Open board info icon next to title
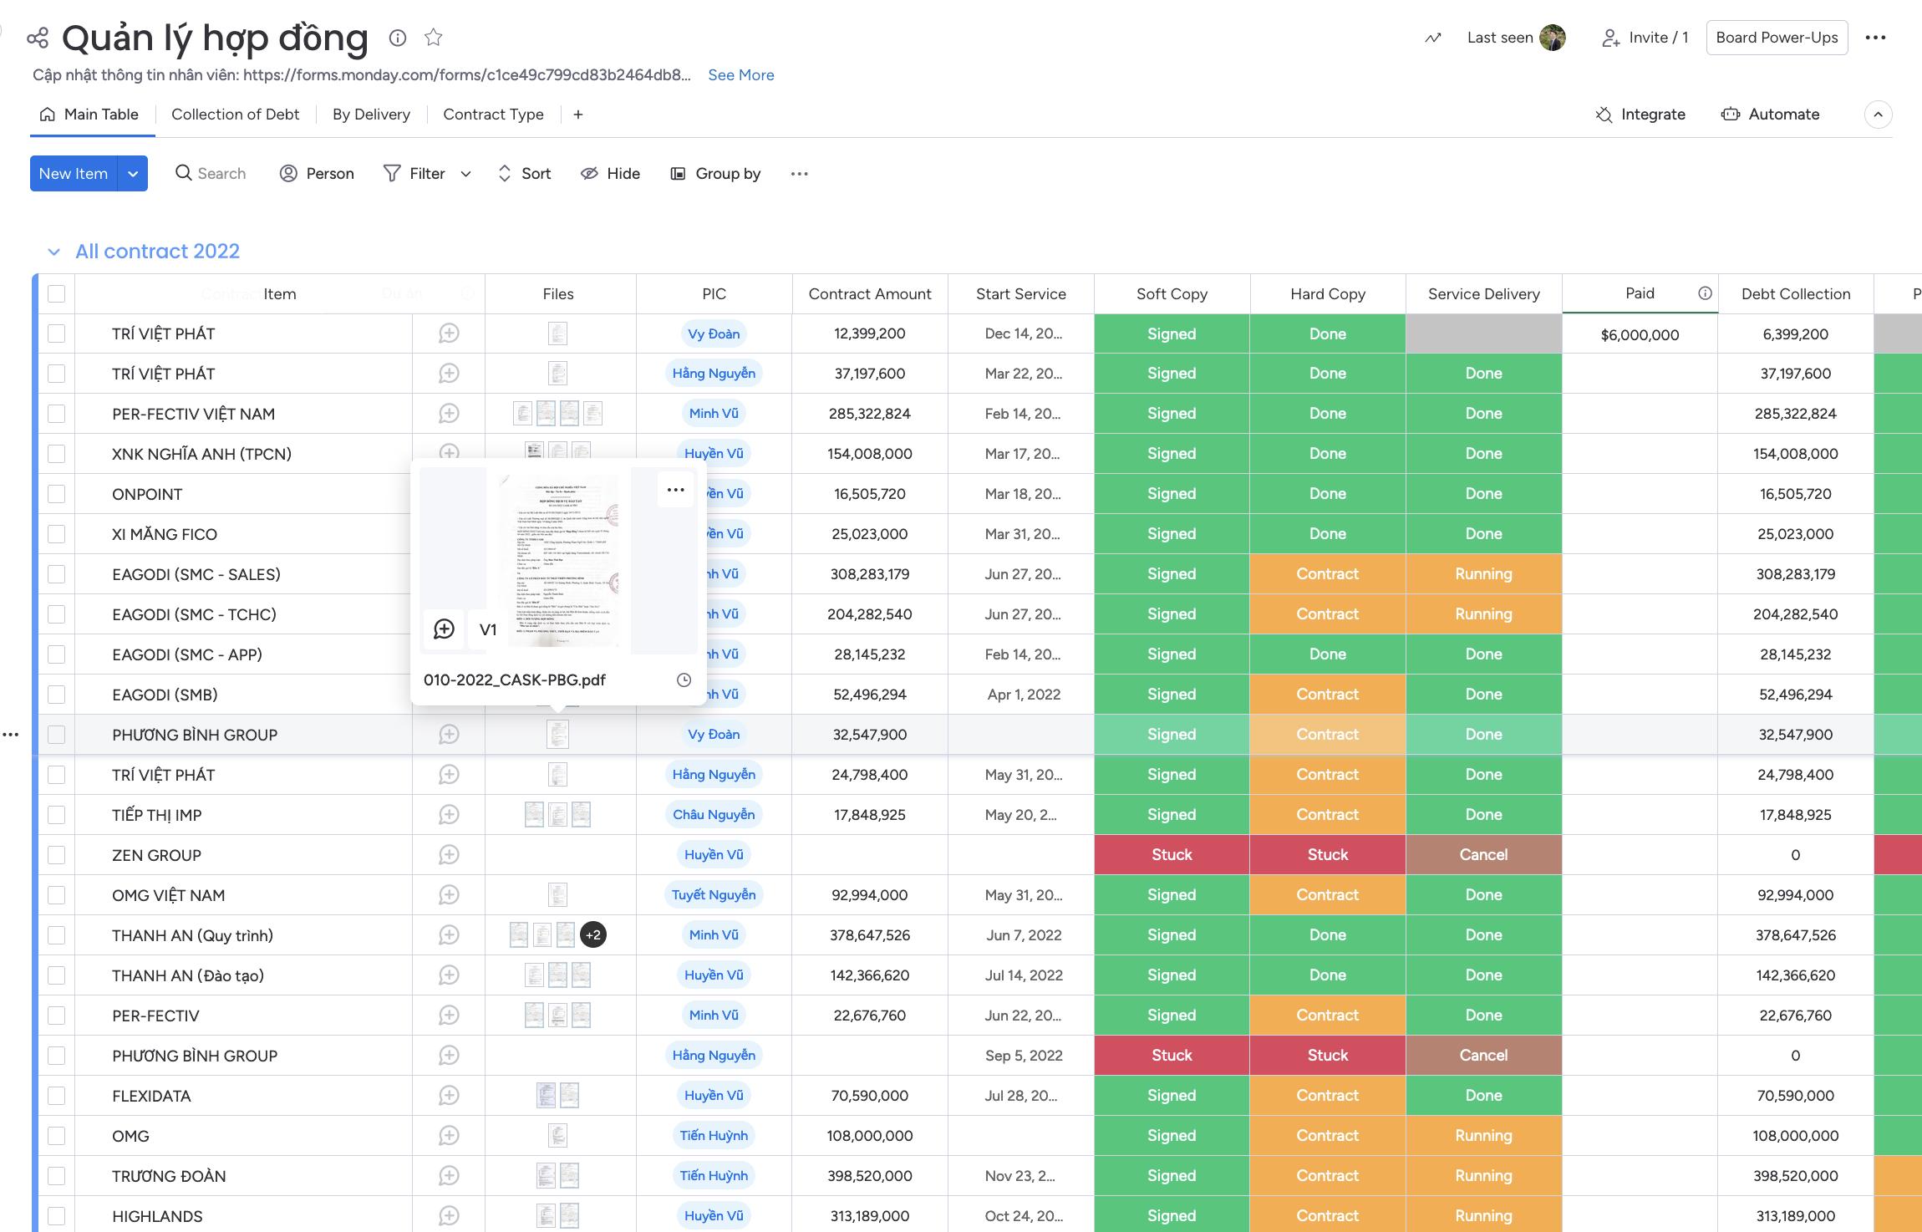This screenshot has width=1922, height=1232. [398, 38]
